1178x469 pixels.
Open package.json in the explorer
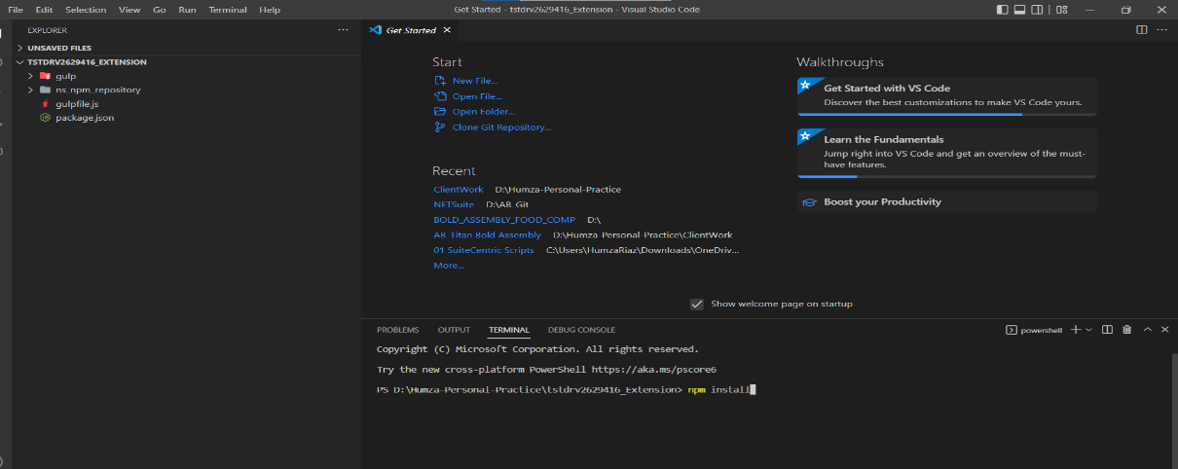point(85,118)
